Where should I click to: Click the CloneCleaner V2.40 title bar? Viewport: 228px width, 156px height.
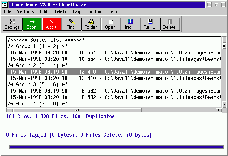pyautogui.click(x=107, y=5)
